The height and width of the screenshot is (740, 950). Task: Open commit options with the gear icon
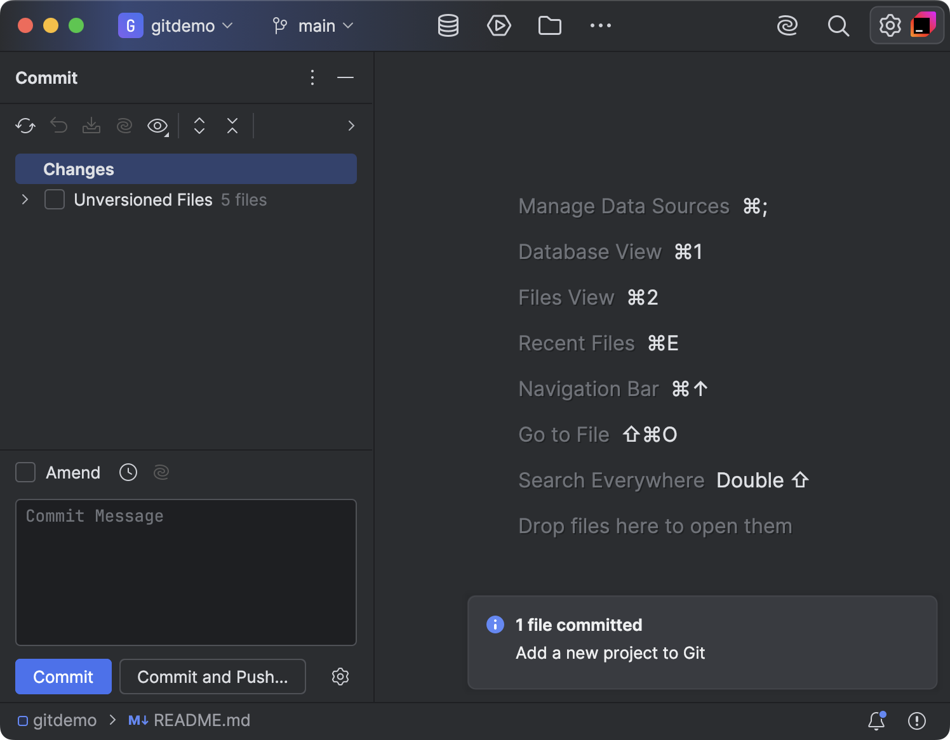tap(340, 677)
